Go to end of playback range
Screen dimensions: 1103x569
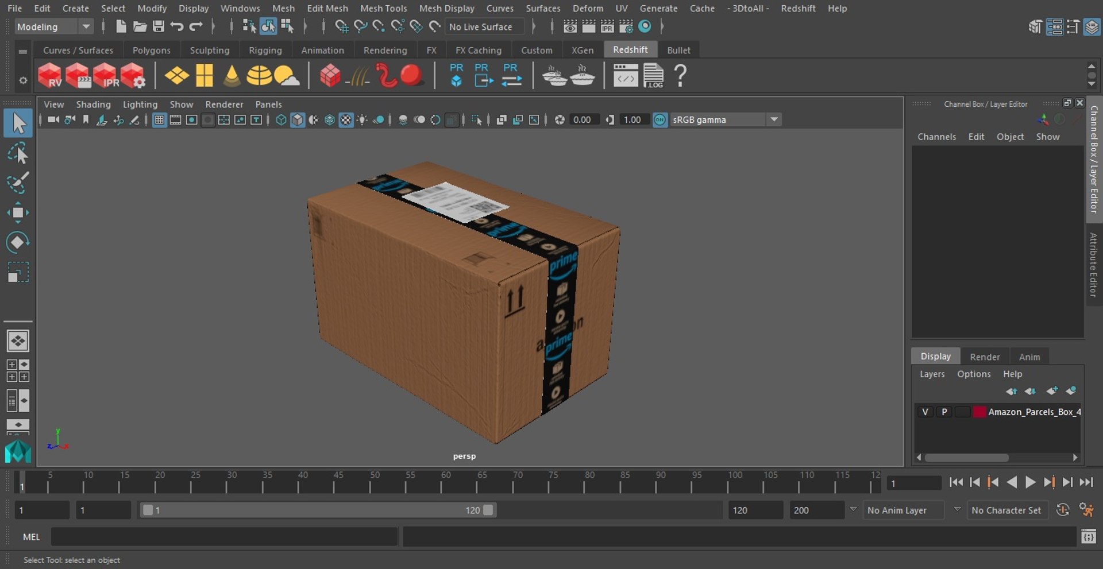coord(1086,482)
